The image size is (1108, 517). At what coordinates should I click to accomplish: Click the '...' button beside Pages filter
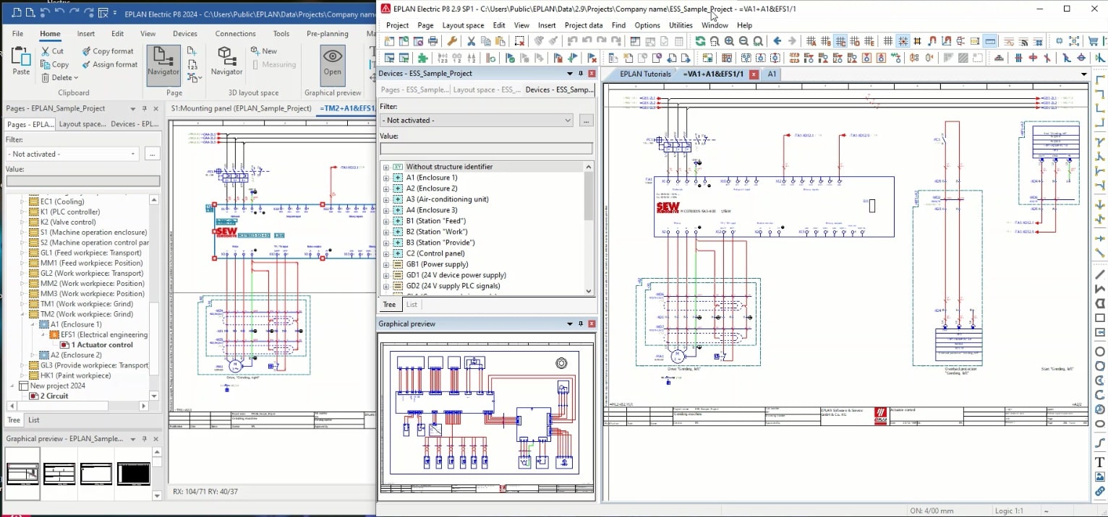click(151, 154)
